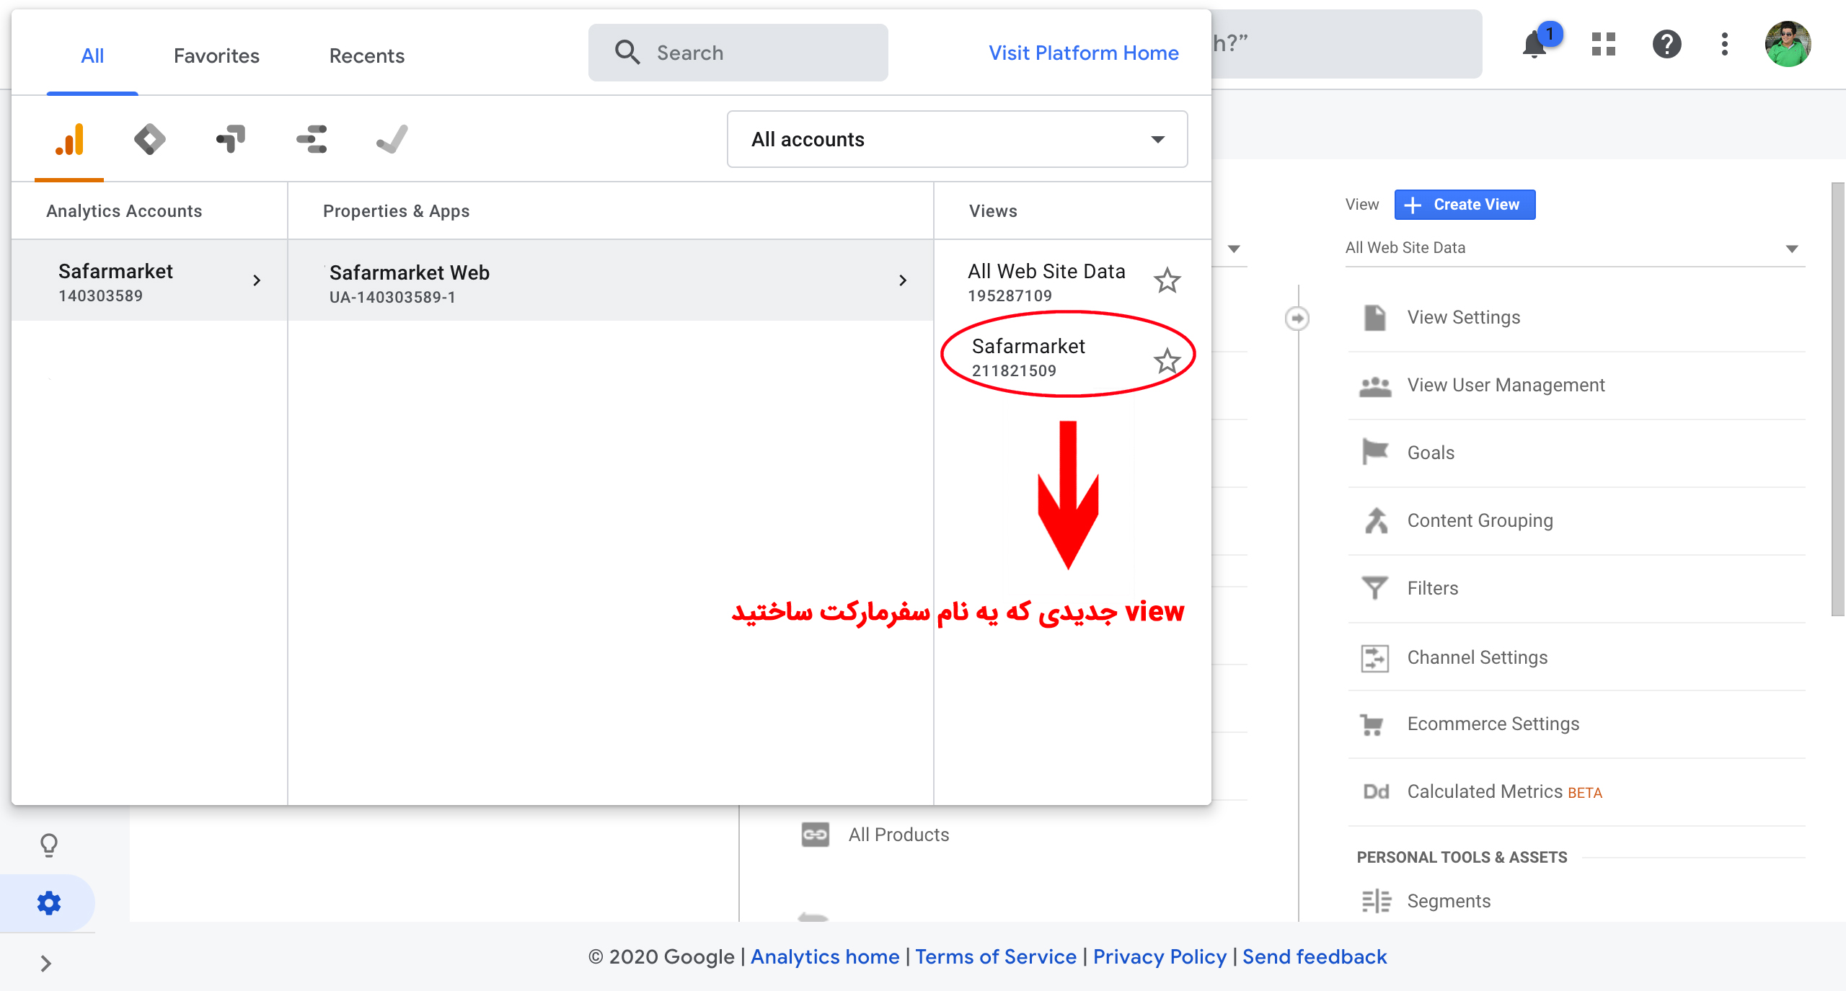Viewport: 1846px width, 991px height.
Task: Select the Google Analytics product icon
Action: tap(70, 139)
